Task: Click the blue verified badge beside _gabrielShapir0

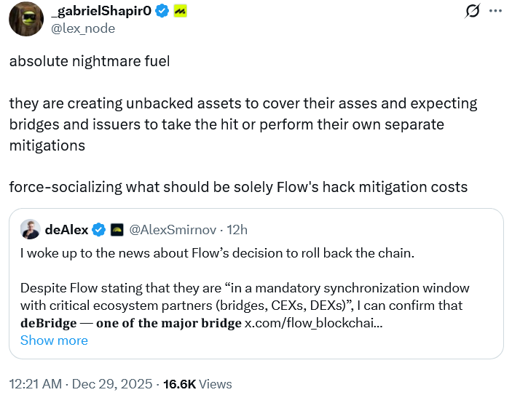Action: [164, 12]
